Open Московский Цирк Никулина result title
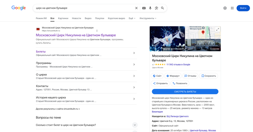The width and height of the screenshot is (253, 132). [76, 35]
